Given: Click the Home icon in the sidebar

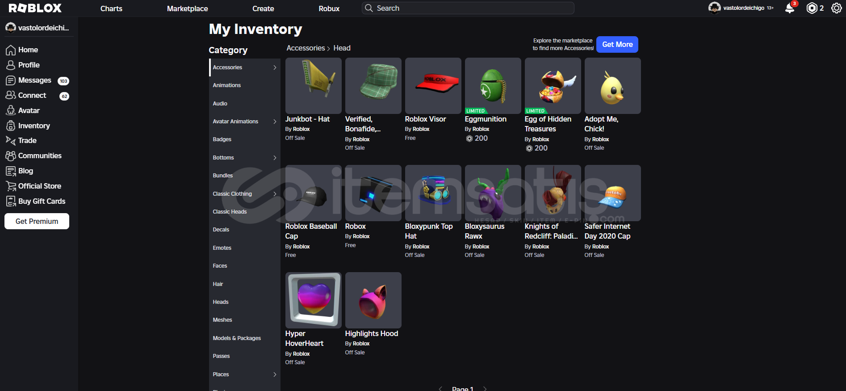Looking at the screenshot, I should pyautogui.click(x=11, y=50).
